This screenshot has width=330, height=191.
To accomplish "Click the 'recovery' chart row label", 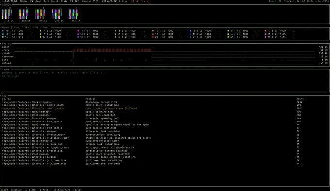I will (8, 57).
